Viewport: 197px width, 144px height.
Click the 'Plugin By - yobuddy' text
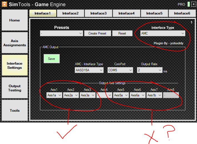(x=168, y=43)
